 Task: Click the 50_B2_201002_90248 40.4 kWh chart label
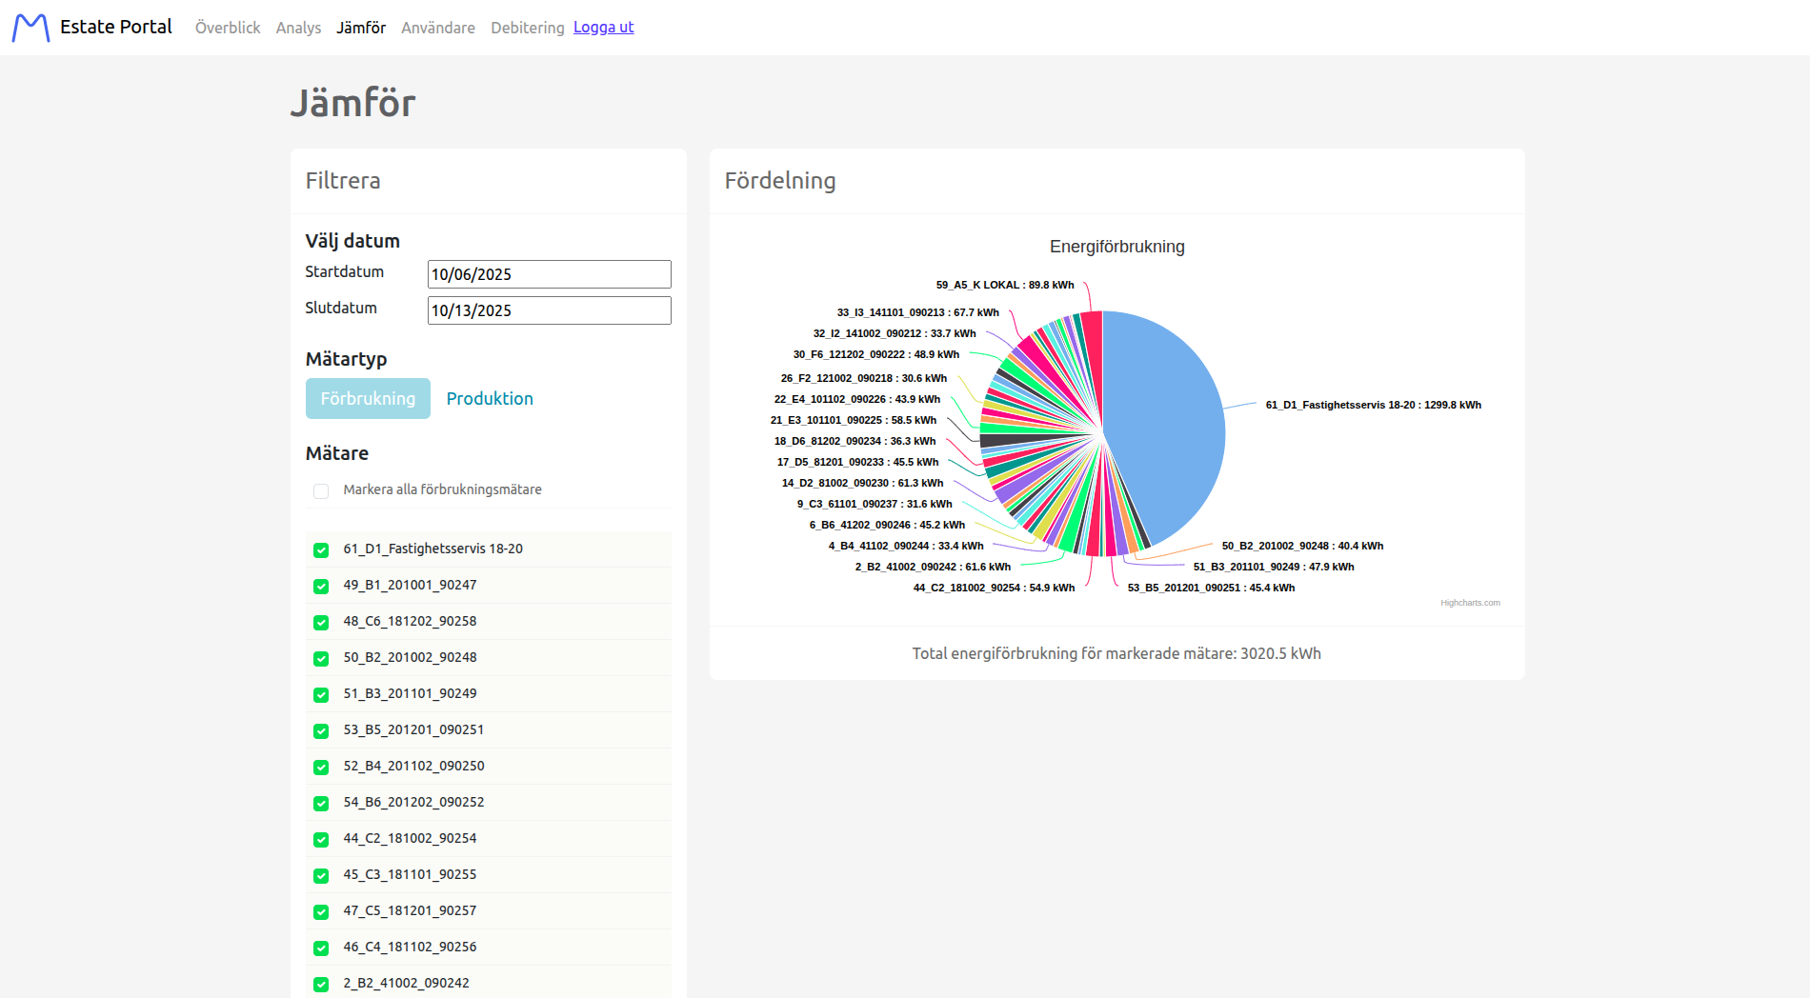coord(1302,546)
